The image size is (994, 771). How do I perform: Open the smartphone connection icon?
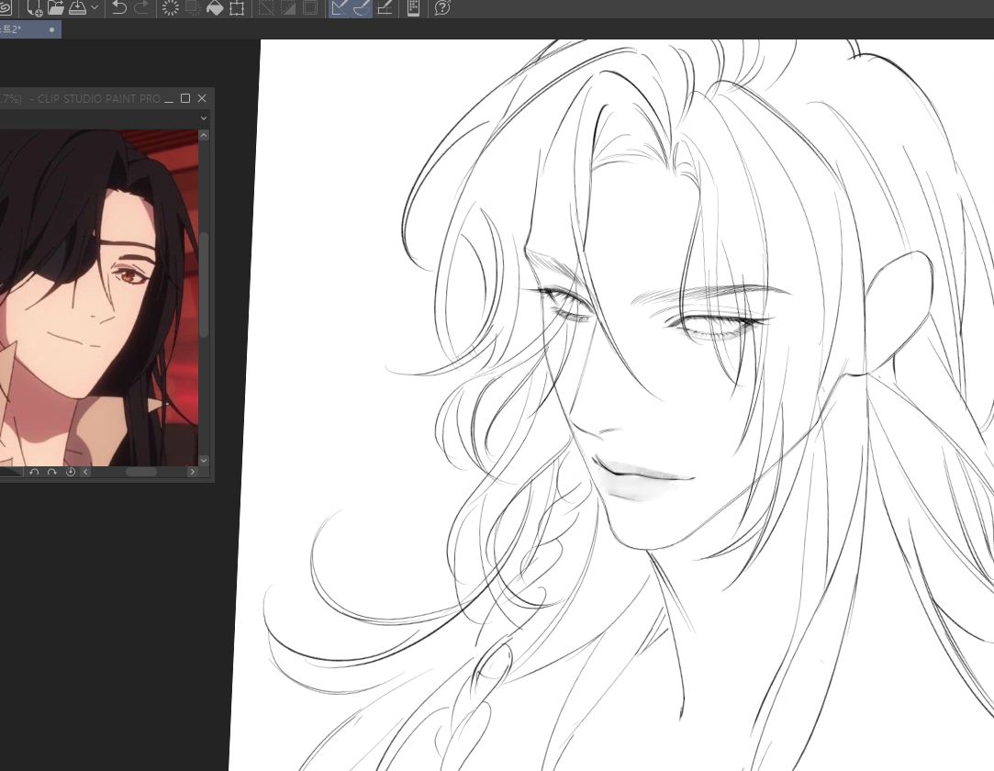point(413,8)
